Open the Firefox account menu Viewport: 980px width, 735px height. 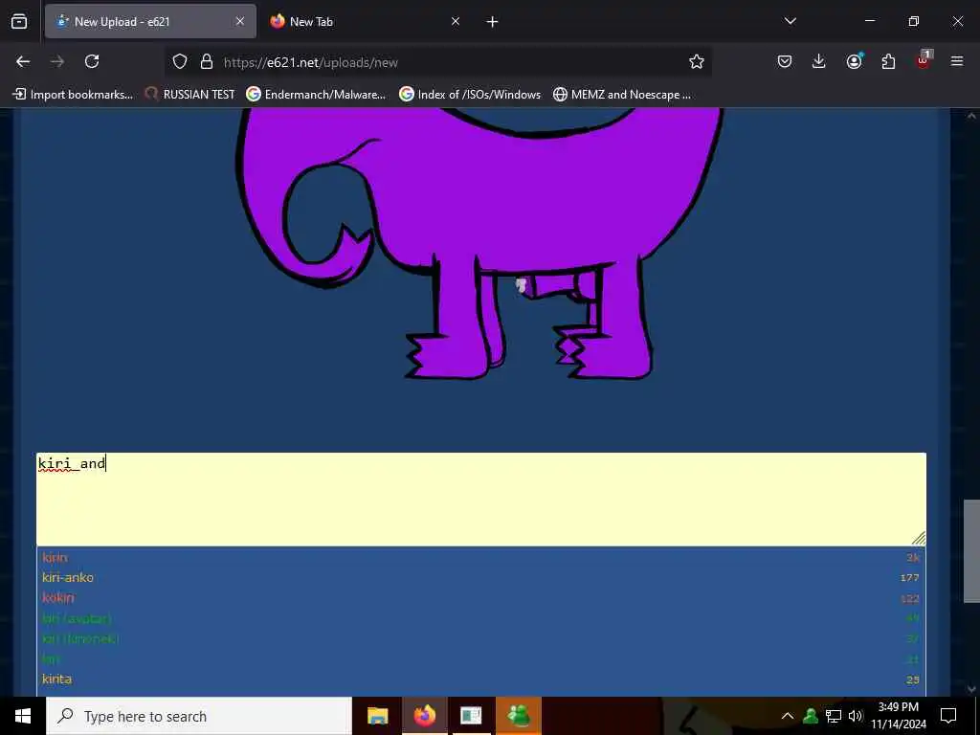point(854,61)
